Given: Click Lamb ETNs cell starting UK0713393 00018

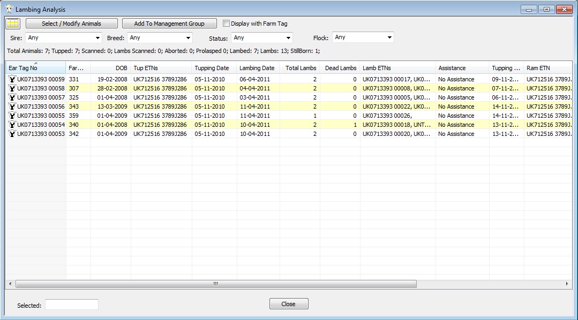Looking at the screenshot, I should (396, 125).
